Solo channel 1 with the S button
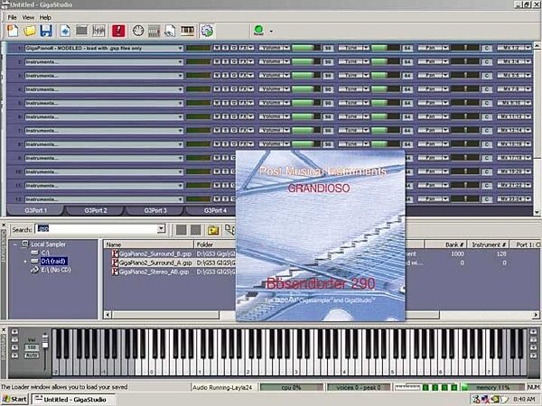This screenshot has width=542, height=406. pyautogui.click(x=225, y=48)
